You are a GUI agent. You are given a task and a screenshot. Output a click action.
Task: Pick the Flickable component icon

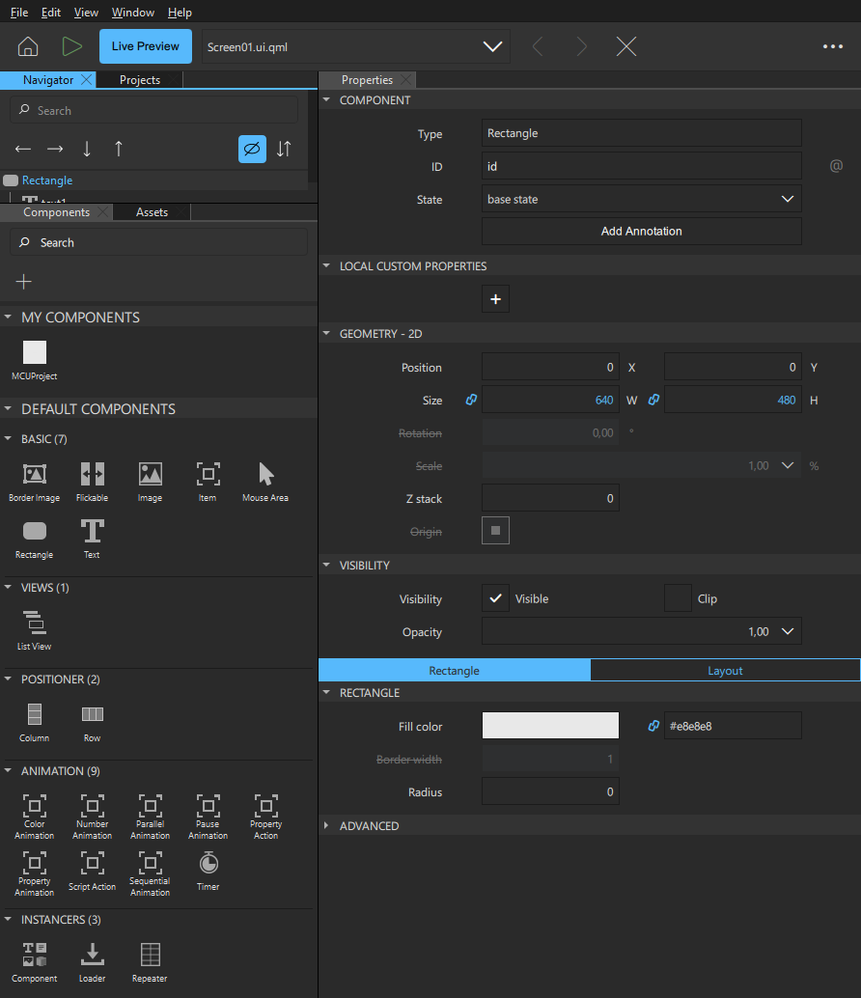(92, 474)
